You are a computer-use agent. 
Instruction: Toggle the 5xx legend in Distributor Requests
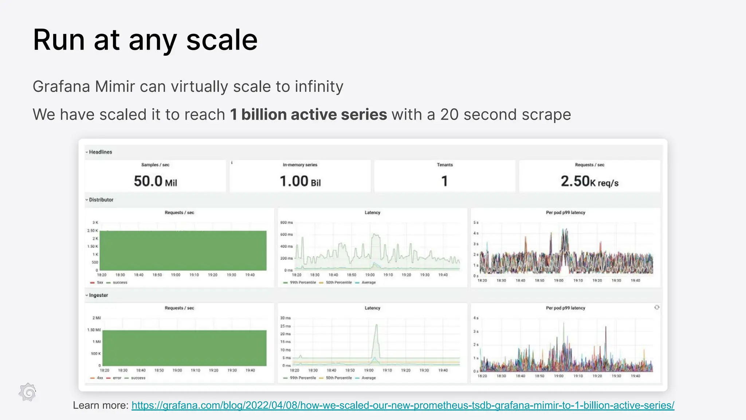(97, 283)
